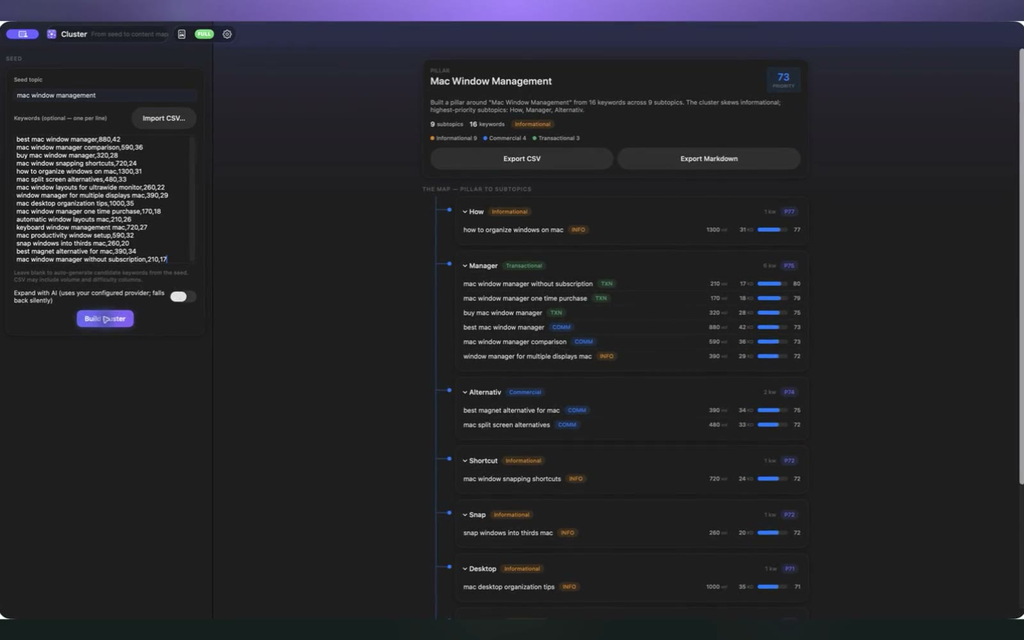Select 'window manager for multiple displays mac' row
Screen dimensions: 1024x640
pyautogui.click(x=631, y=356)
